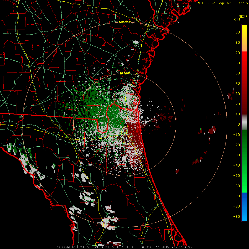The image size is (249, 249).
Task: Select the -20 knot legend value
Action: 237,145
